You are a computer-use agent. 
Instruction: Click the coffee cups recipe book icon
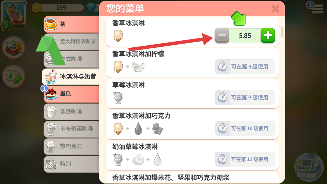(14, 48)
